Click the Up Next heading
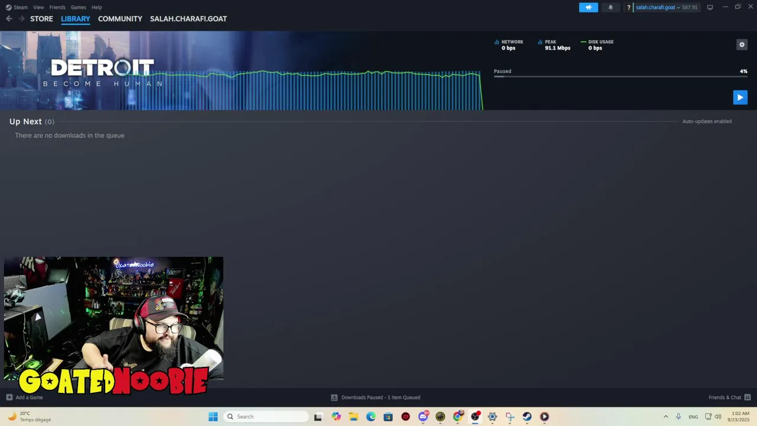Viewport: 757px width, 426px height. tap(25, 121)
